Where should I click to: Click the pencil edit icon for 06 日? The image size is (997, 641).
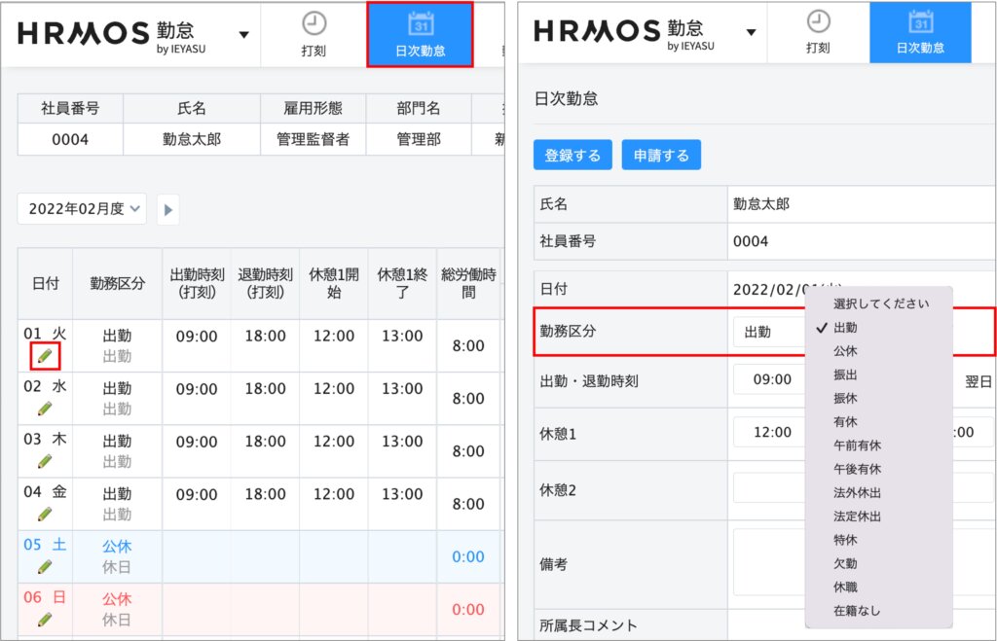tap(45, 619)
